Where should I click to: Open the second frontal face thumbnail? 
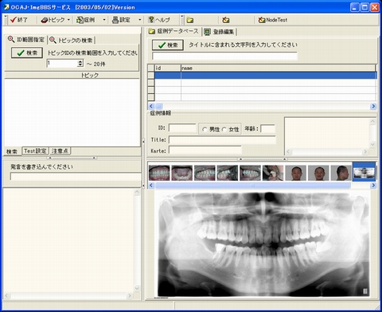pyautogui.click(x=318, y=173)
